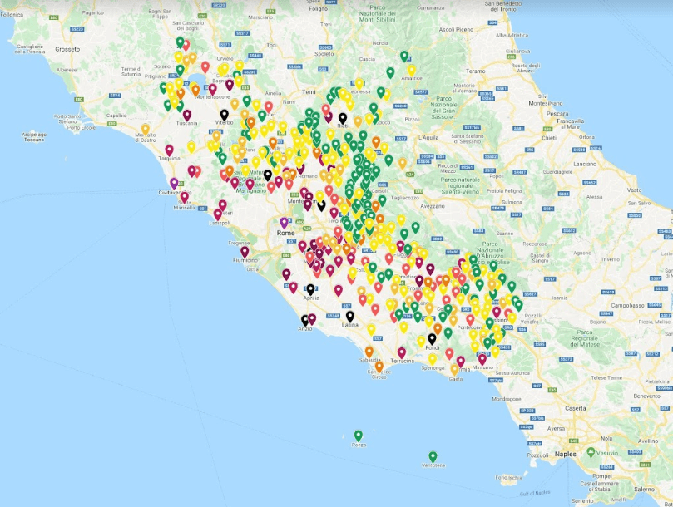Image resolution: width=673 pixels, height=507 pixels.
Task: Click the yellow pin at Sperlonga
Action: [x=433, y=359]
